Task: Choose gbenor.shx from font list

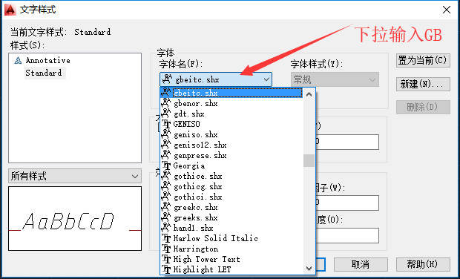Action: (231, 103)
